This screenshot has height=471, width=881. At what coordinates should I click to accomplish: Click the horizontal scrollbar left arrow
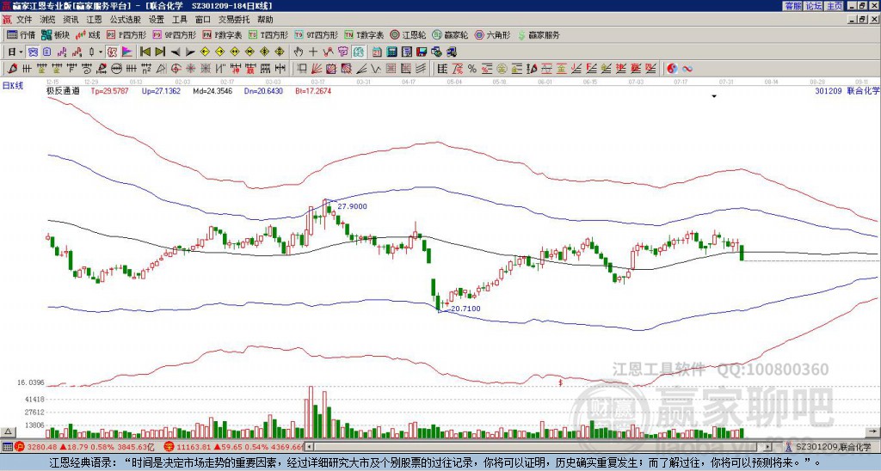pos(309,447)
